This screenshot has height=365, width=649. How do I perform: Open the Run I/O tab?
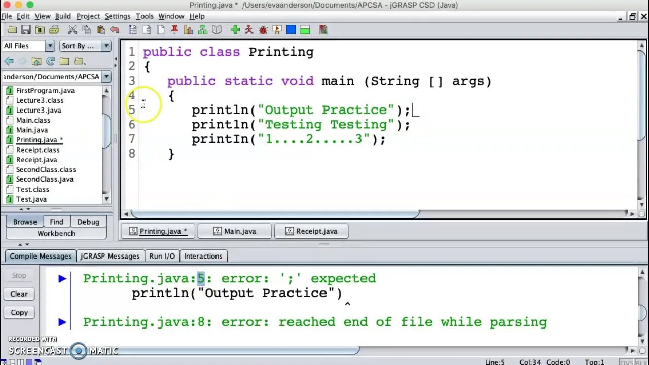162,256
